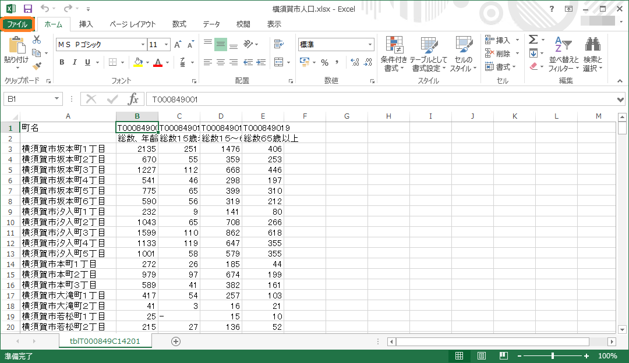Click the 検索と選択 binoculars icon
This screenshot has width=629, height=363.
coord(592,54)
